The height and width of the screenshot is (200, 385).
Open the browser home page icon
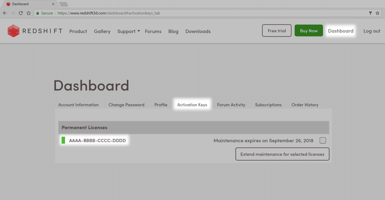(29, 13)
